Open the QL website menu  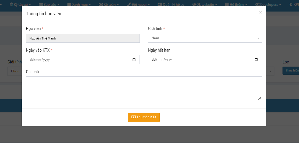pyautogui.click(x=205, y=5)
